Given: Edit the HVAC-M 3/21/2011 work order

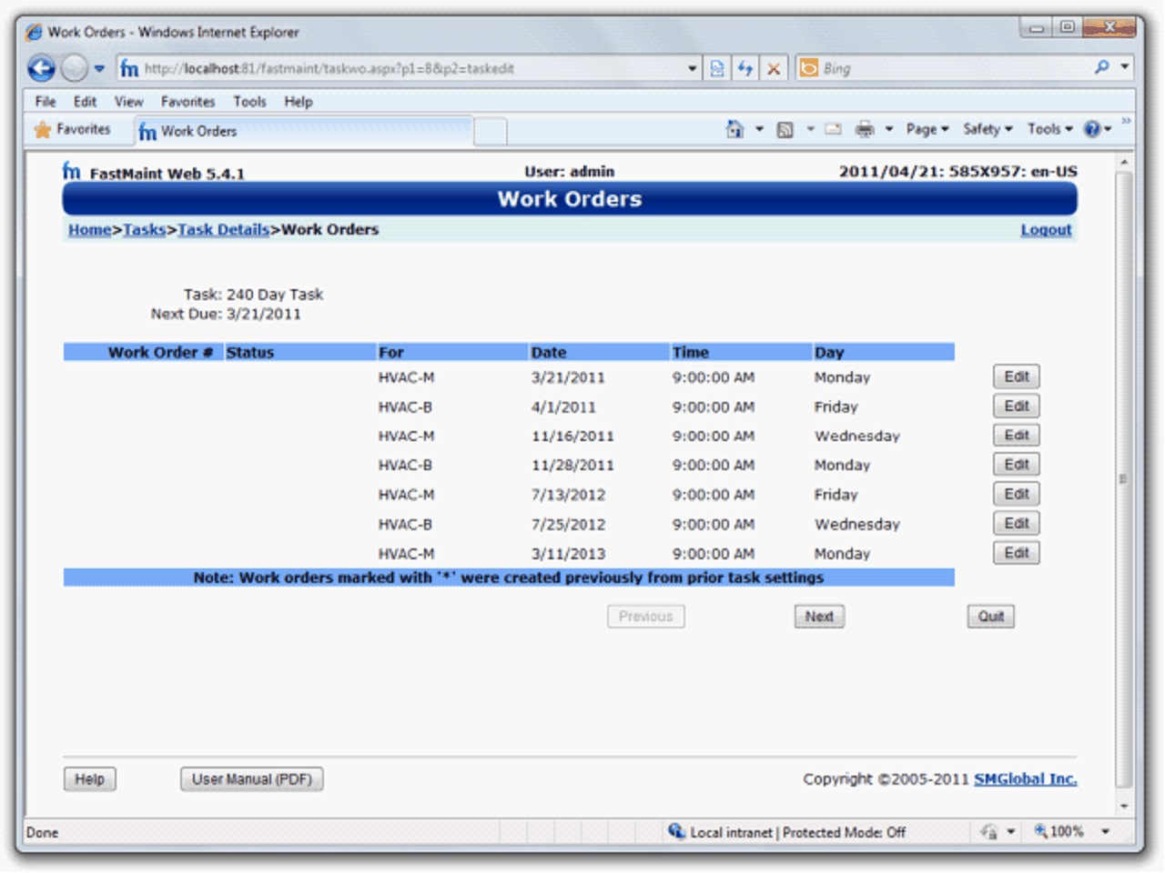Looking at the screenshot, I should (x=1017, y=376).
